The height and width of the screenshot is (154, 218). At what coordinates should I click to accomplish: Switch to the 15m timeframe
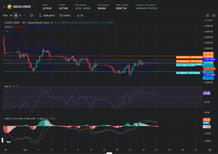coord(5,16)
